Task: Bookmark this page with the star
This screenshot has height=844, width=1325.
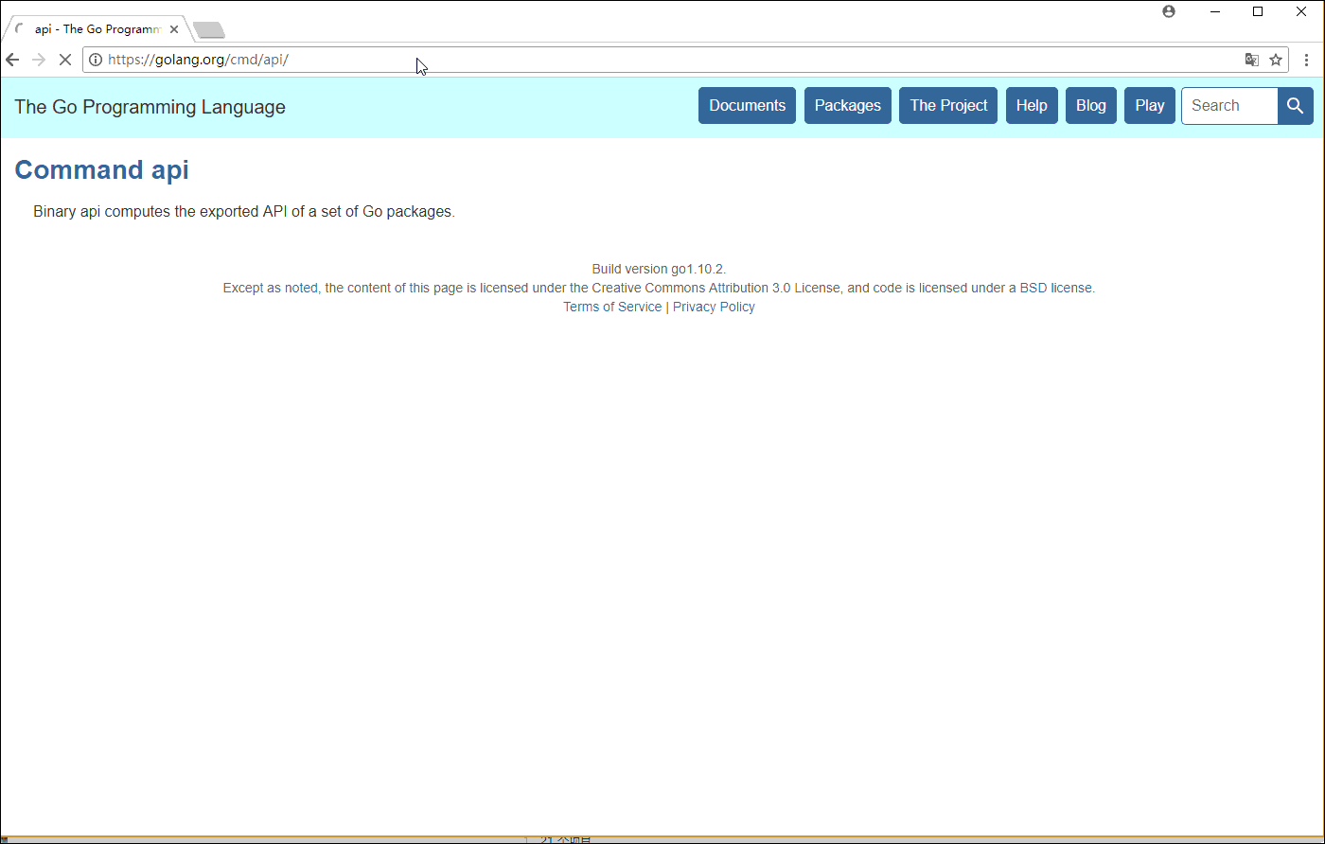Action: click(1276, 60)
